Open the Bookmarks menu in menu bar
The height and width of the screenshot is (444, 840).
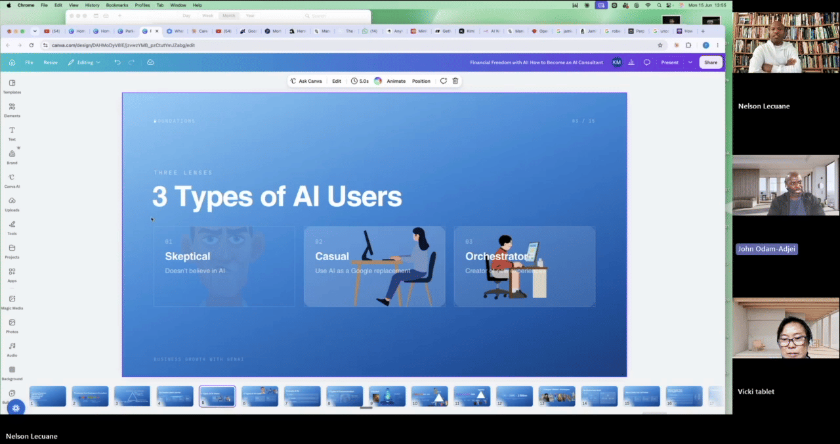(117, 5)
